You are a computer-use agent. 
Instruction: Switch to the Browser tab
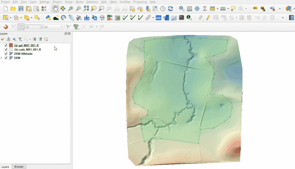coord(19,167)
